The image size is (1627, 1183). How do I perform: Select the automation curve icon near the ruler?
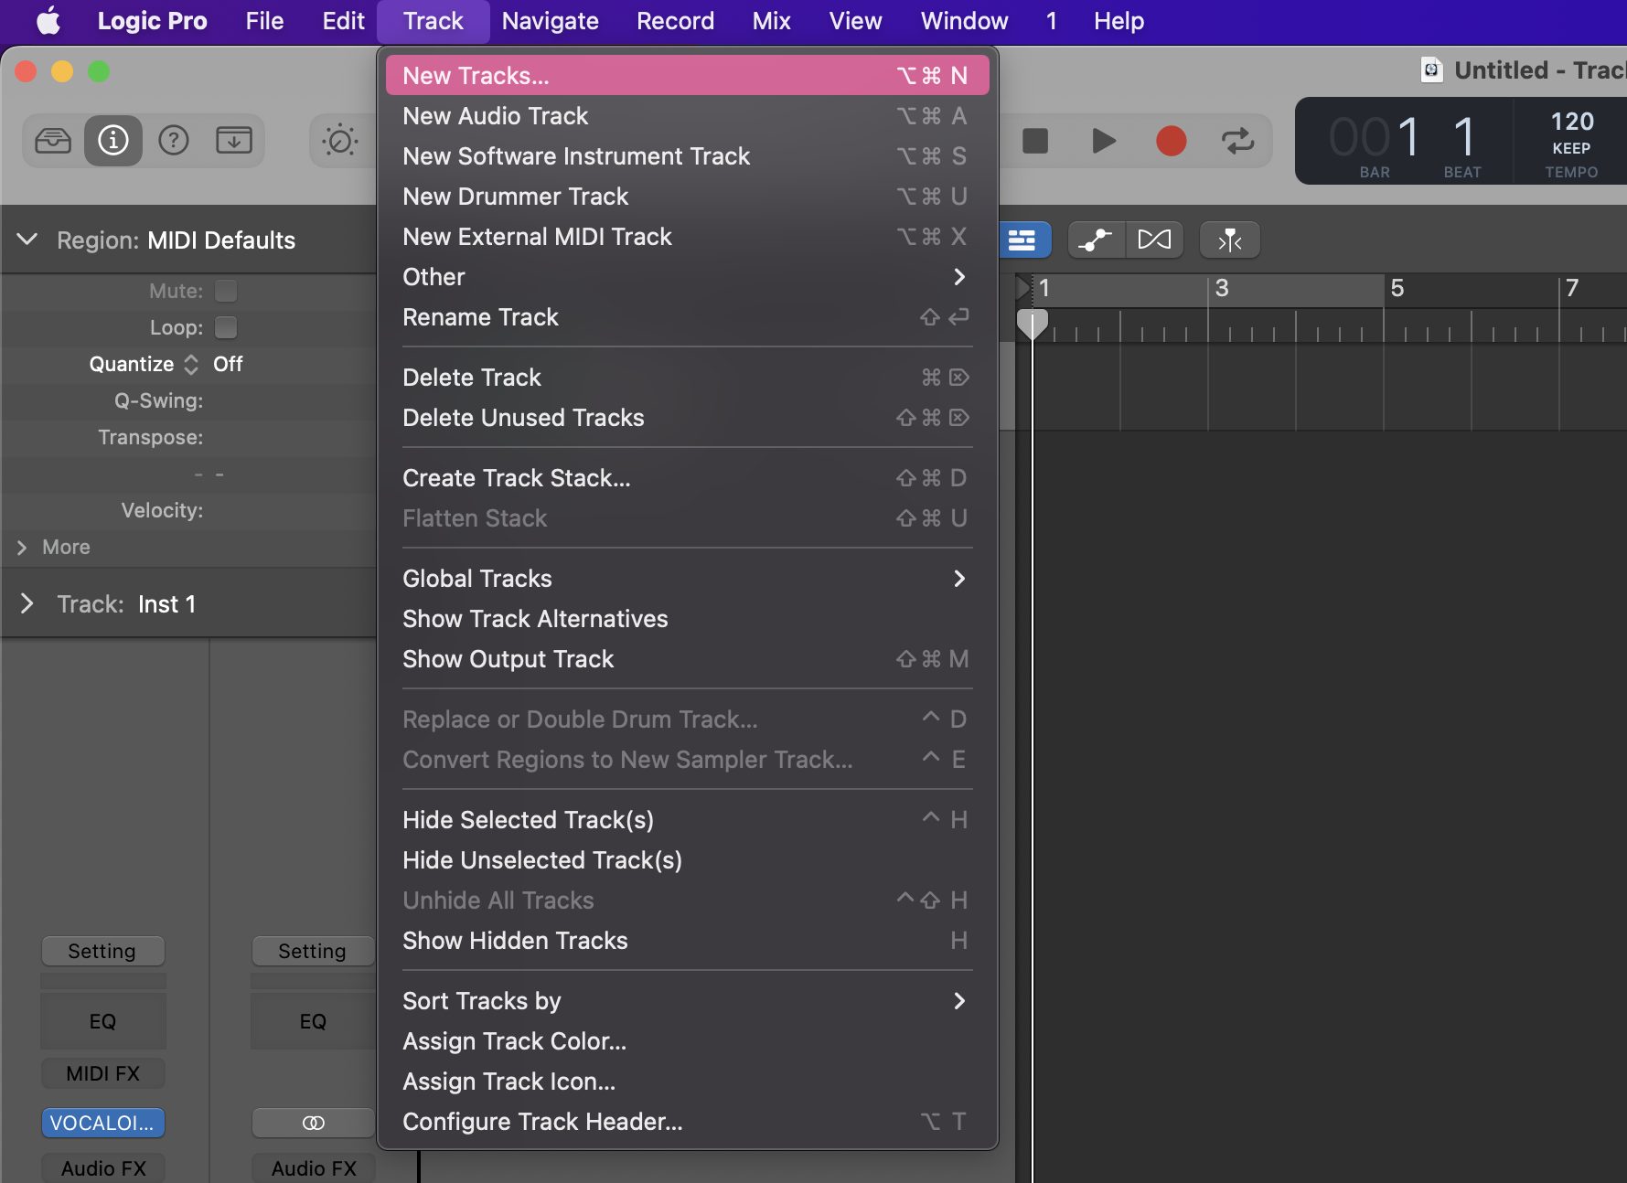tap(1096, 240)
